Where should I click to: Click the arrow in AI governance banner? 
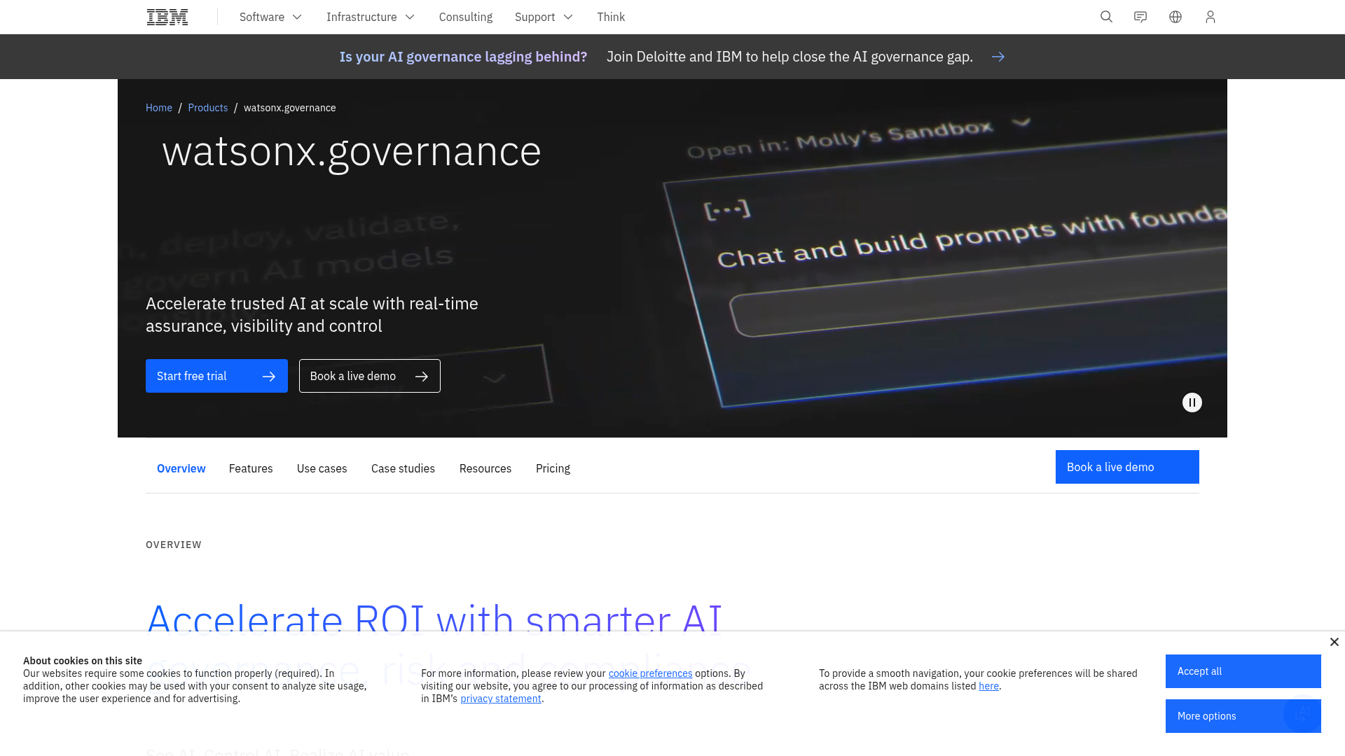pos(998,57)
